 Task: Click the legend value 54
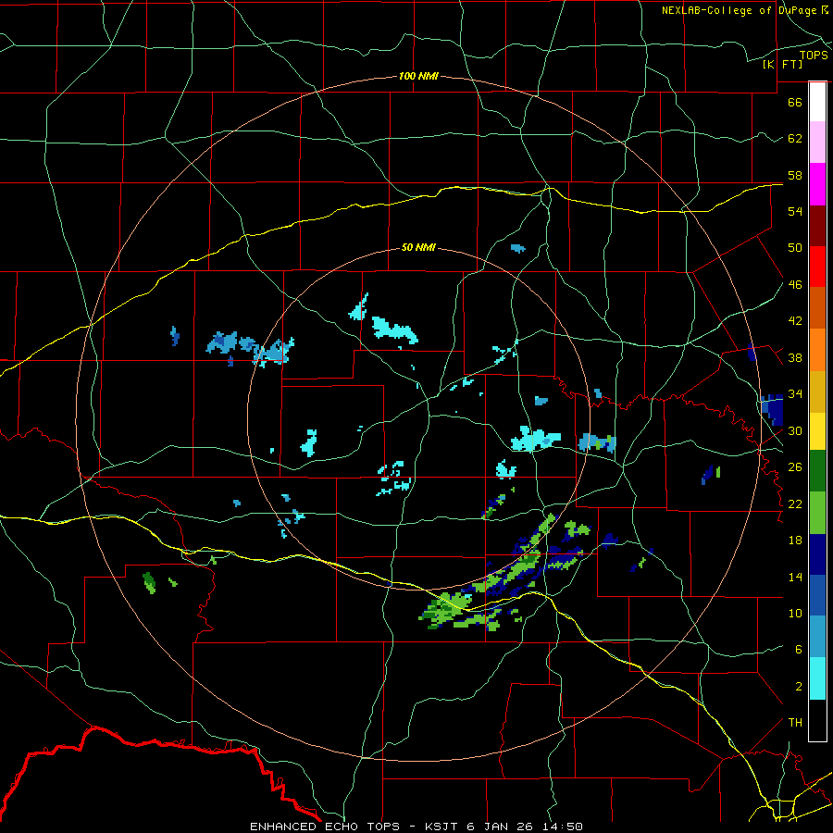795,211
